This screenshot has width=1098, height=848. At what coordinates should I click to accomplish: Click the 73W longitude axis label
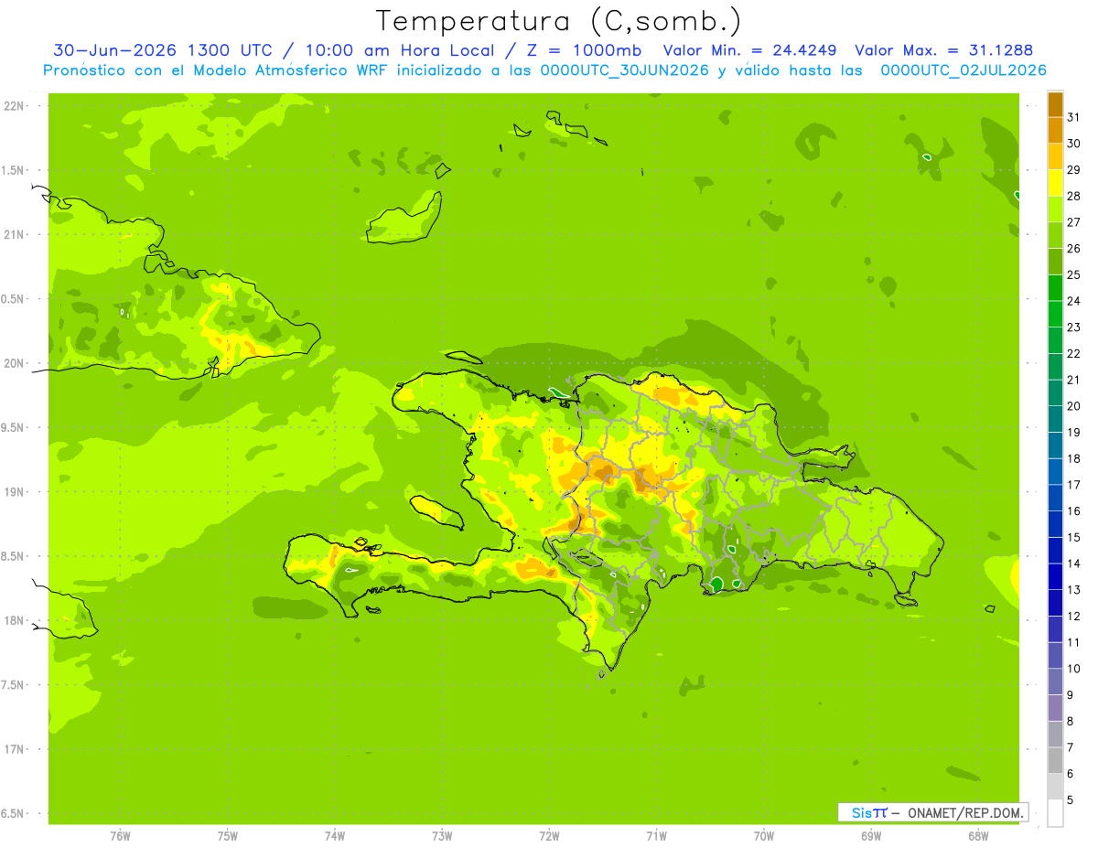point(442,835)
